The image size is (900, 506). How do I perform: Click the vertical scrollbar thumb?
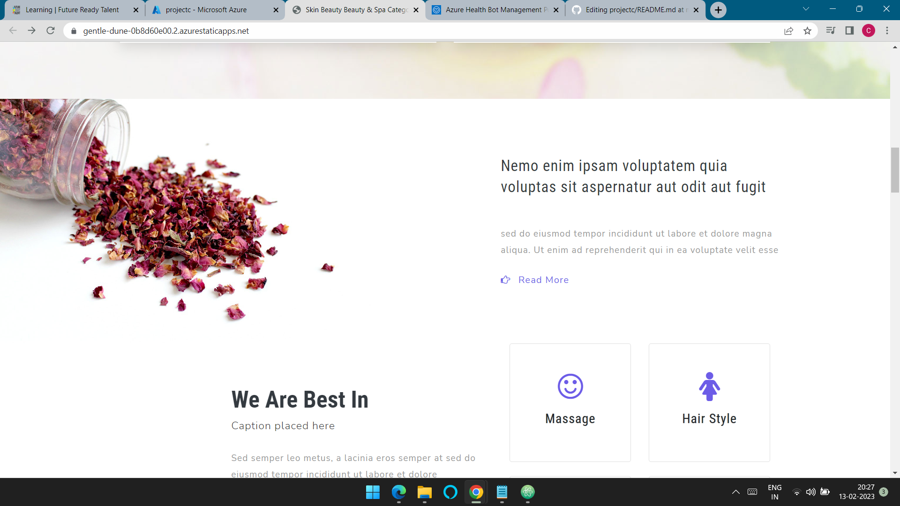click(895, 170)
